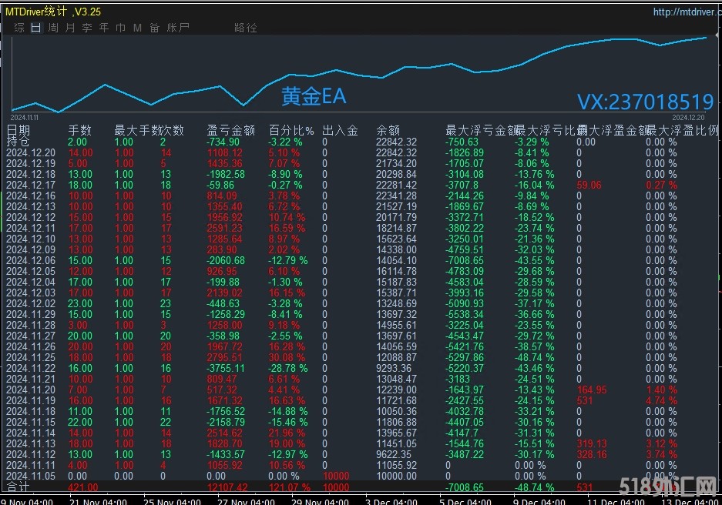Click the 盈亏金额 column header

(230, 130)
